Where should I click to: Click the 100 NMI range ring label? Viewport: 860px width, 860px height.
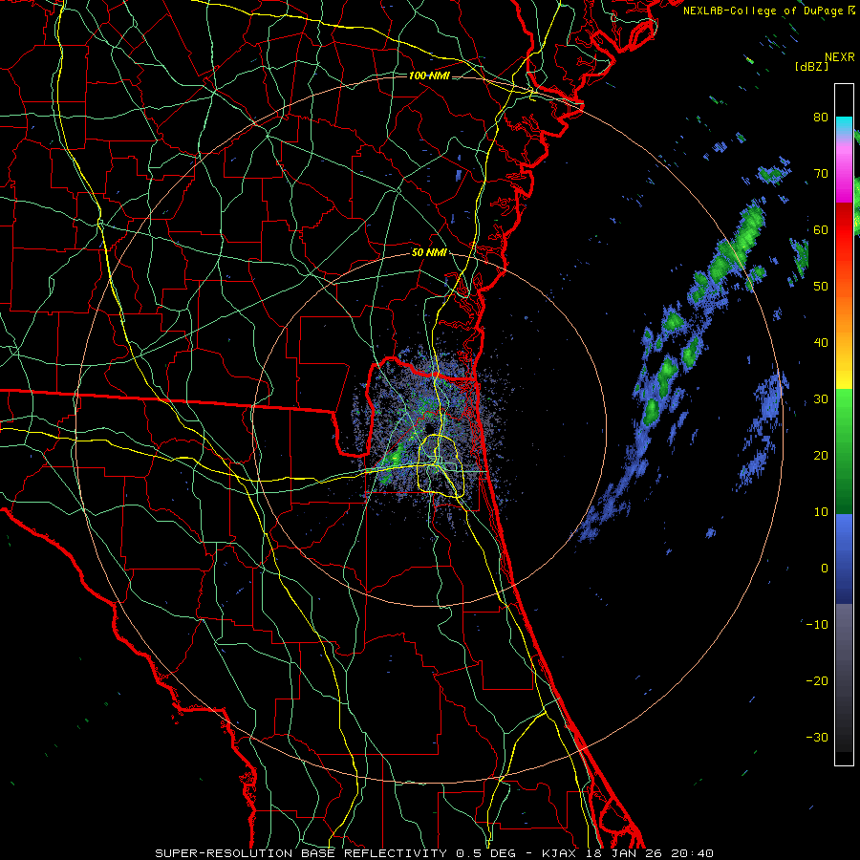point(429,75)
